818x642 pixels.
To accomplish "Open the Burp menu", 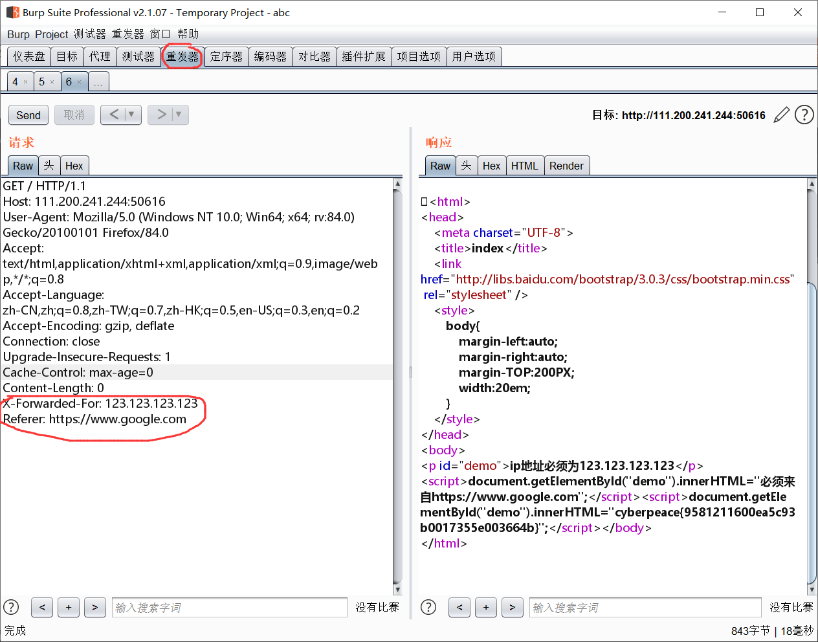I will pos(18,34).
